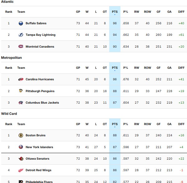Click the Montréal Canadiens logo
Viewport: 187px width, 183px height.
click(21, 47)
